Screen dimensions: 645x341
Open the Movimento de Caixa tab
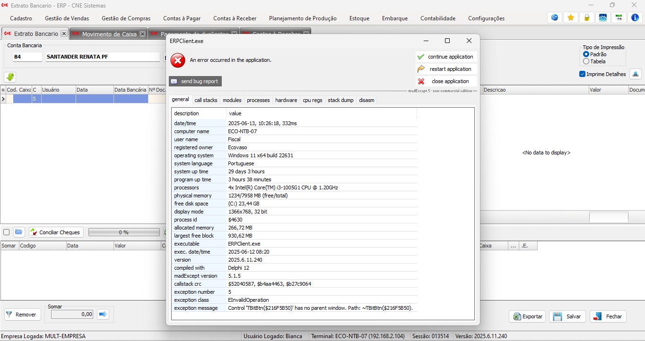tap(109, 34)
